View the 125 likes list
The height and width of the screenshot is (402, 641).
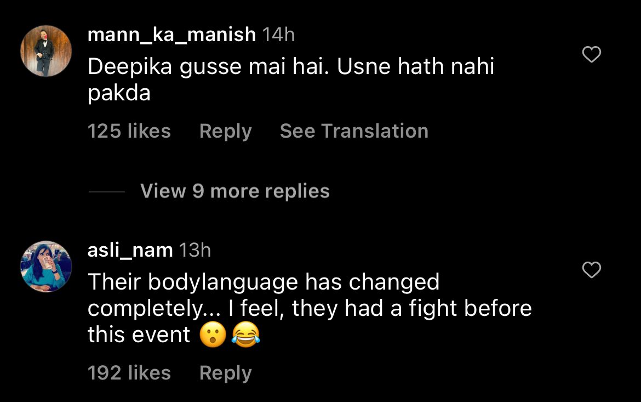point(129,131)
